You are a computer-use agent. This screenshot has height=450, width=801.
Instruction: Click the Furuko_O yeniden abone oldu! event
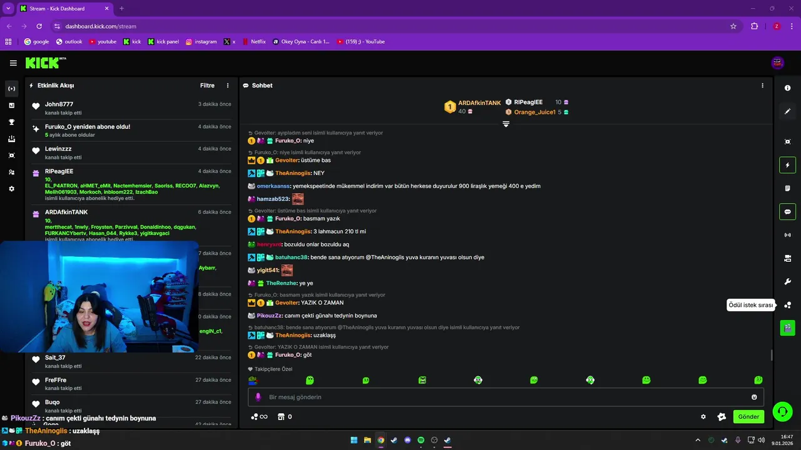[132, 131]
